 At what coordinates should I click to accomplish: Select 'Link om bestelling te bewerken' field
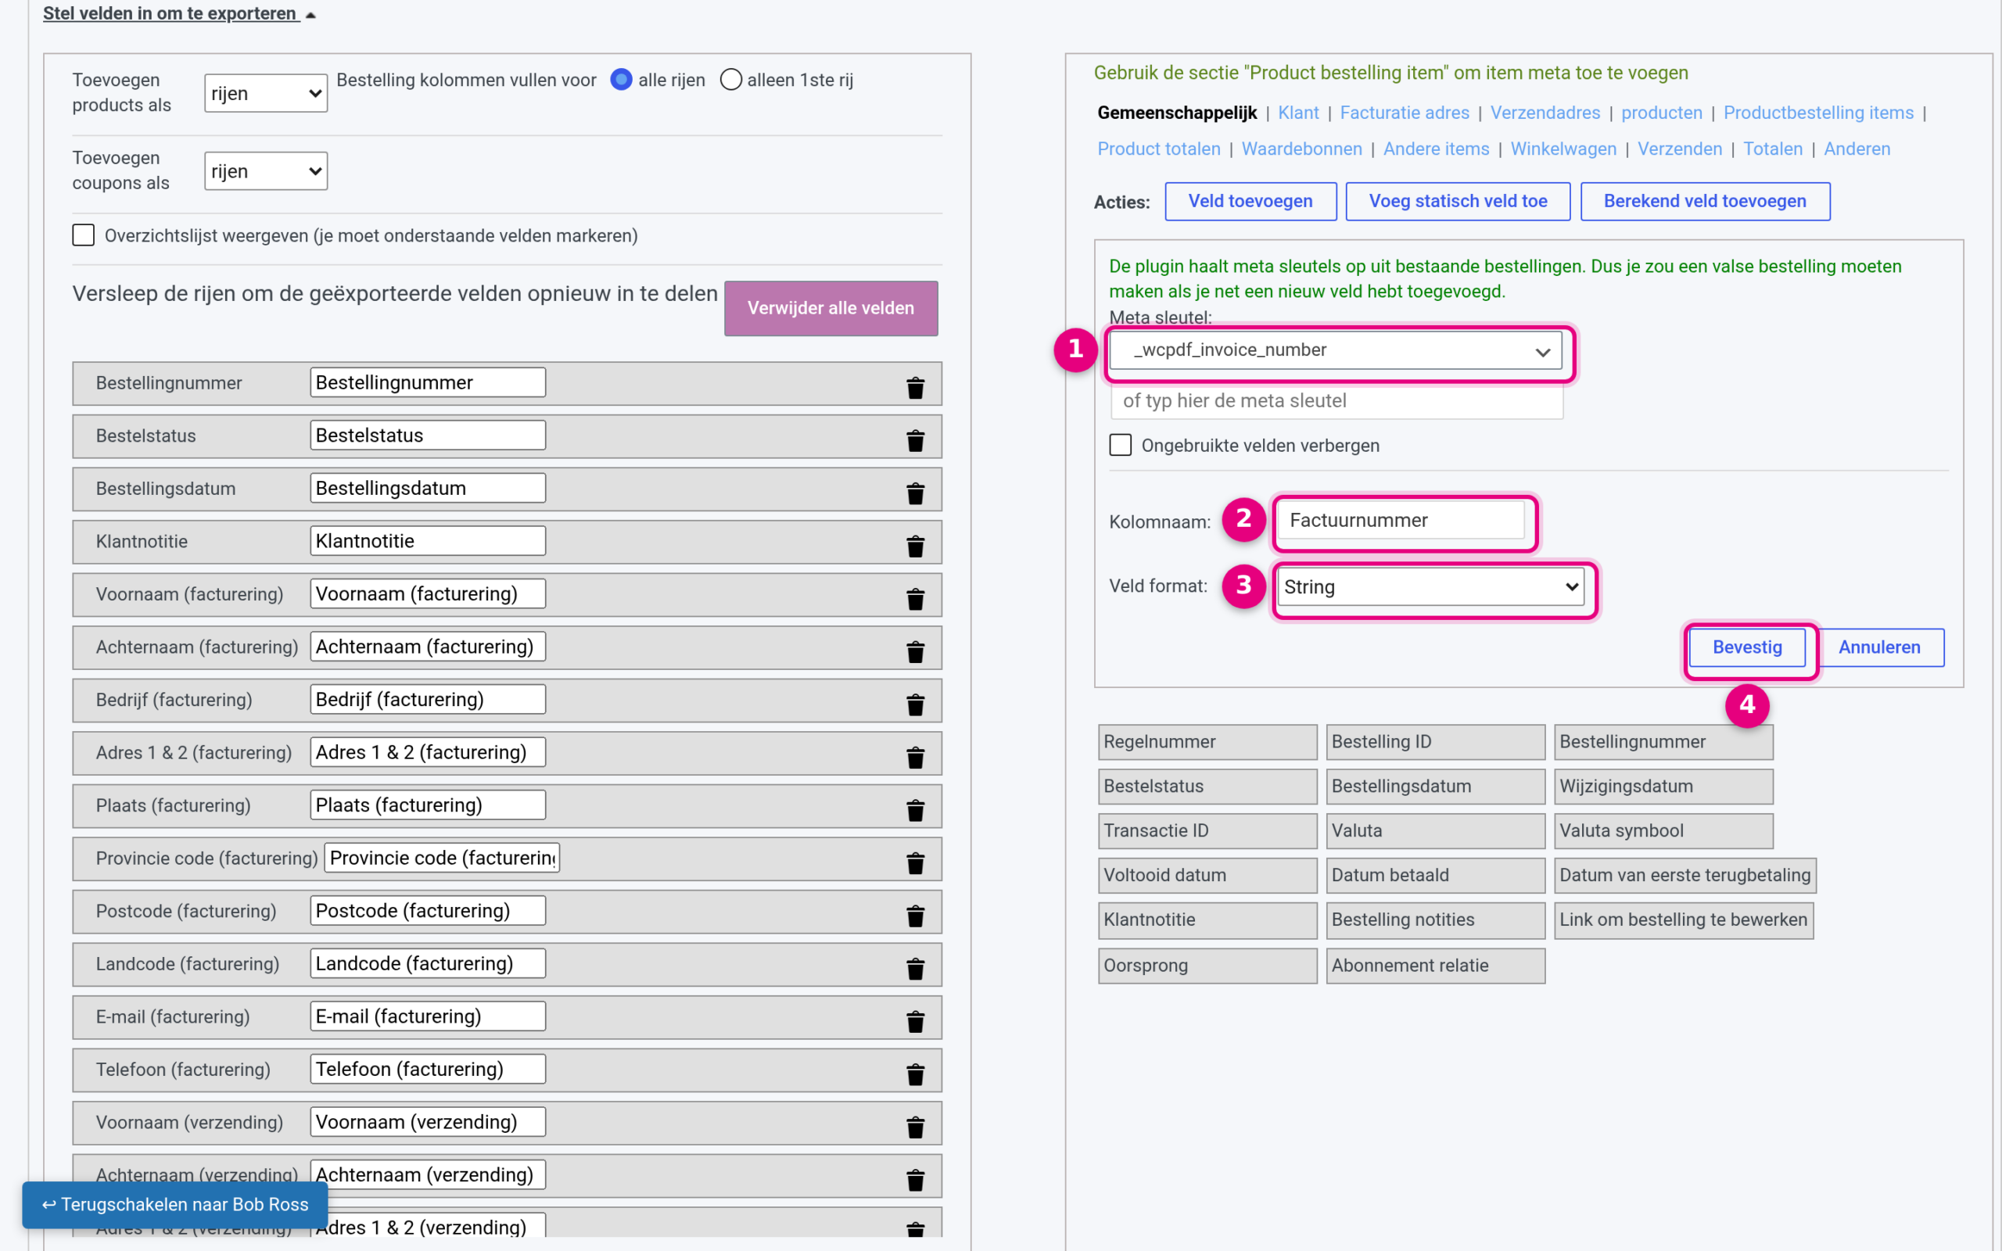click(1684, 920)
